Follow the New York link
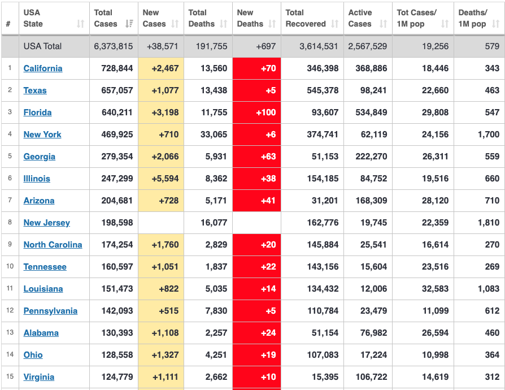This screenshot has width=505, height=390. [x=42, y=135]
